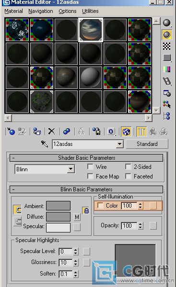Click the Diffuse M map button
Viewport: 176px width, 287px height.
77,217
